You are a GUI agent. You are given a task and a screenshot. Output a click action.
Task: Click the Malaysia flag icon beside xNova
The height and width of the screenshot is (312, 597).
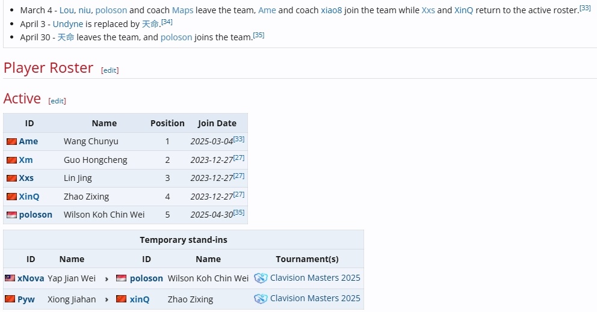click(x=10, y=278)
